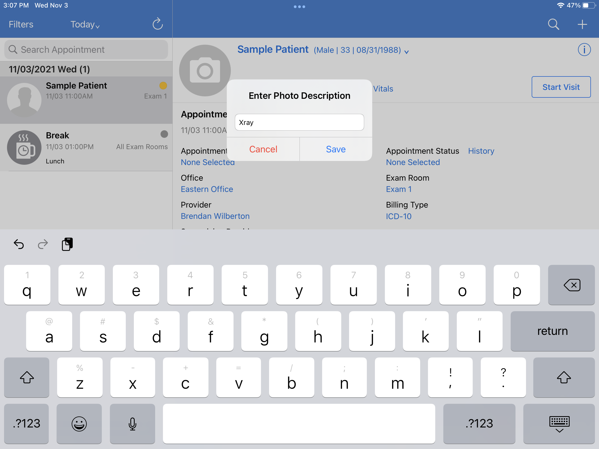Viewport: 599px width, 449px height.
Task: Open the emoji keyboard
Action: 79,423
